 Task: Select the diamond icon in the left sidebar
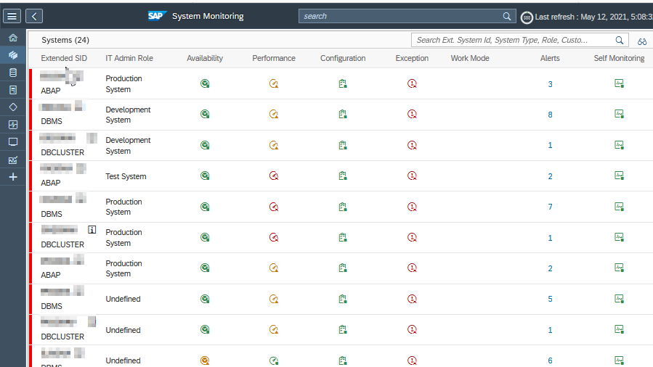click(13, 107)
